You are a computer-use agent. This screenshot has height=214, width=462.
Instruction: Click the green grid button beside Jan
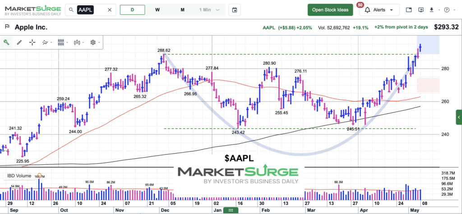231,210
